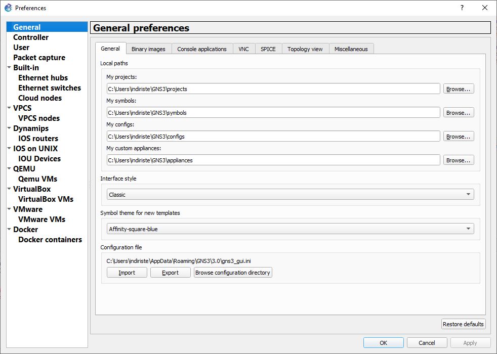
Task: Collapse the Dynamips tree section
Action: [9, 128]
